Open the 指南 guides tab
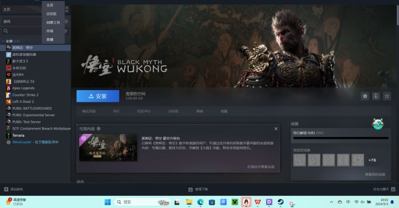The width and height of the screenshot is (399, 208). (x=199, y=111)
